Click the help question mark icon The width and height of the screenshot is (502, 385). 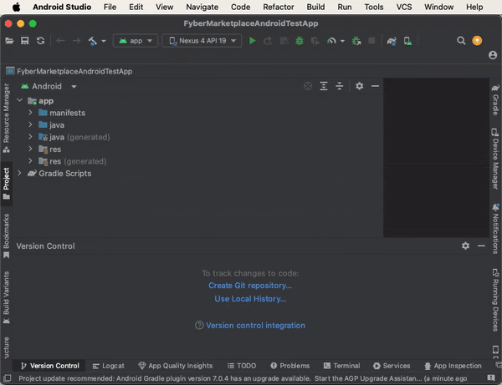pyautogui.click(x=199, y=325)
